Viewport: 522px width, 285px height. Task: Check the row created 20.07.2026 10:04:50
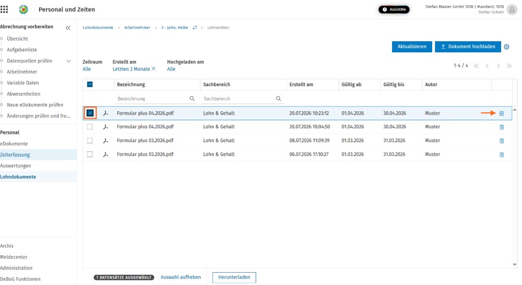[90, 127]
